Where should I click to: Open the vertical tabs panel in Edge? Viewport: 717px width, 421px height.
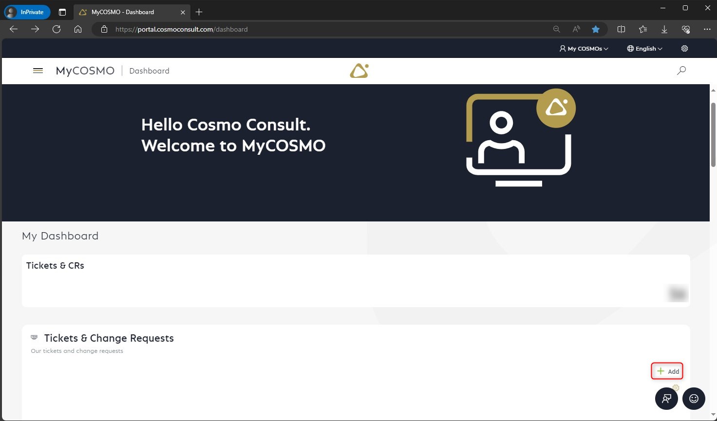(62, 12)
